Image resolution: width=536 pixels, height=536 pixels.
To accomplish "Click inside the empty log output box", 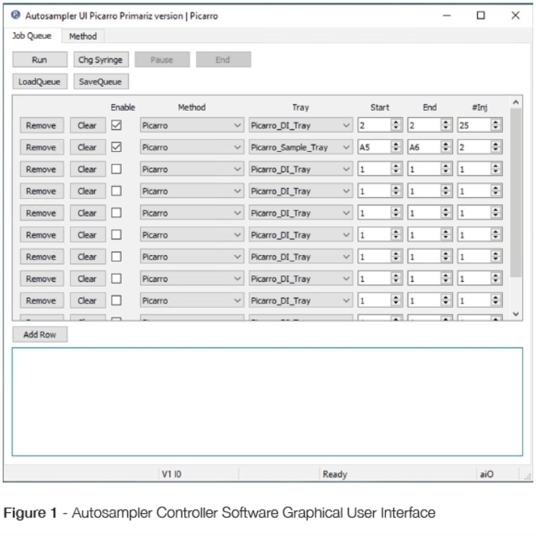I will coord(267,401).
